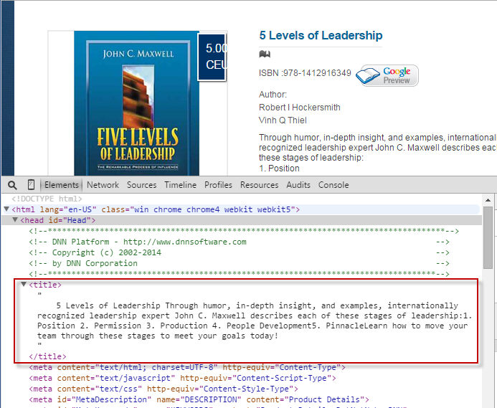This screenshot has height=408, width=497.
Task: Select author Robert I Hockersmith
Action: [300, 108]
